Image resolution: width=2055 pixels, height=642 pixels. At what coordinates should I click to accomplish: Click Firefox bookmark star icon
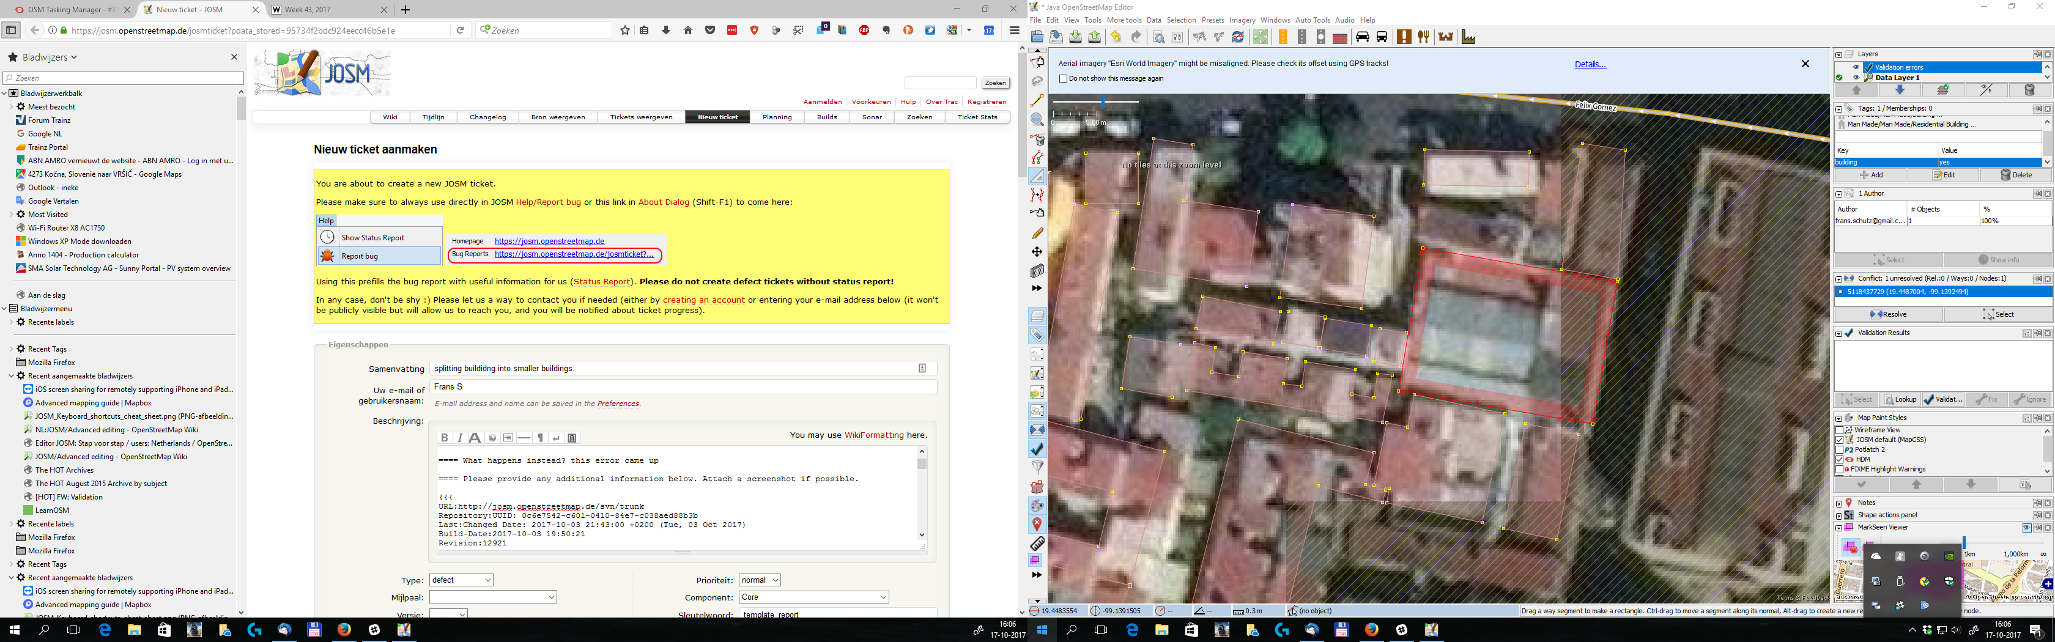(624, 31)
